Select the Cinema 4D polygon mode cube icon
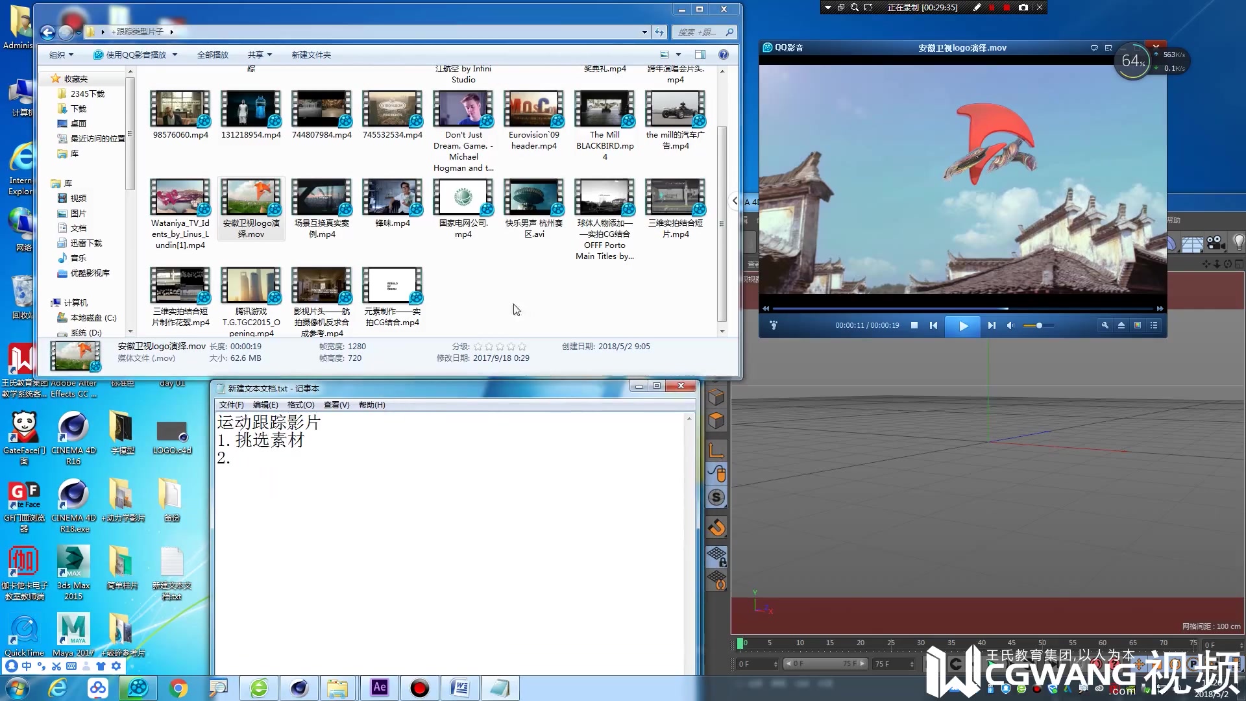 716,421
